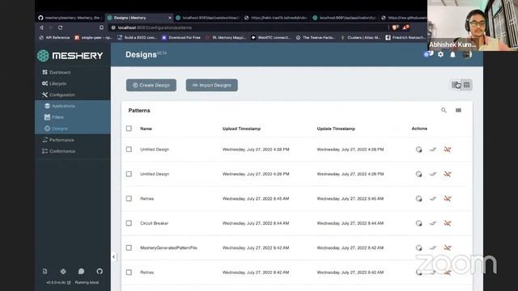Open the Lifecycle sidebar item
518x291 pixels.
point(54,83)
